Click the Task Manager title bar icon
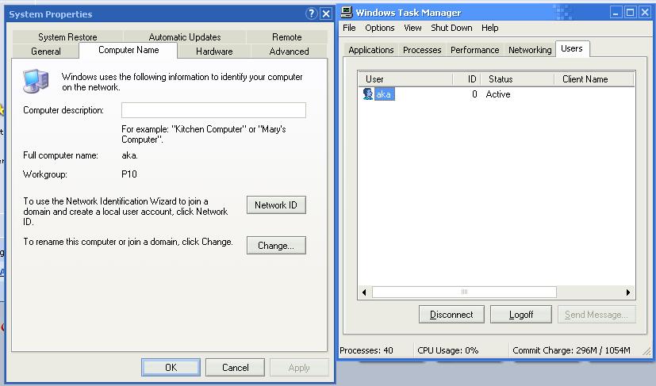 click(x=347, y=12)
